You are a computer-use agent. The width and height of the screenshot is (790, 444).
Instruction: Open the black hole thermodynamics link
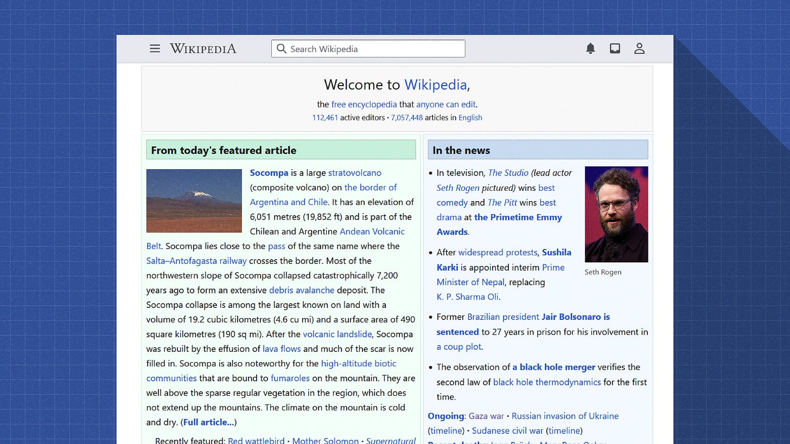547,382
